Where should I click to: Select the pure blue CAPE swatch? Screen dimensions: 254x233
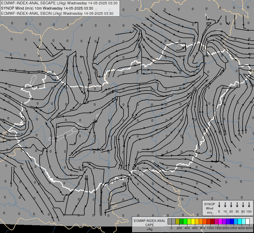232,221
